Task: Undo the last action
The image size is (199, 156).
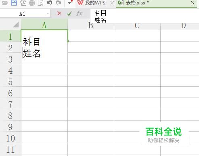Action: click(50, 3)
